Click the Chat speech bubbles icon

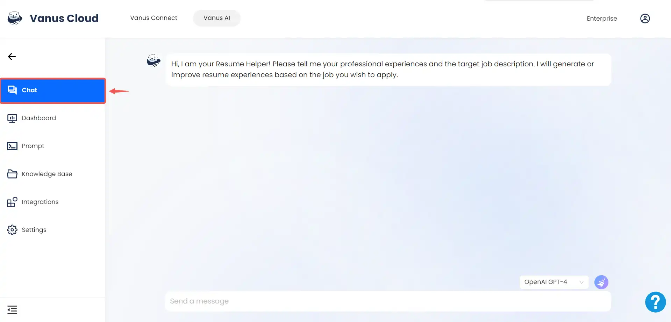(x=12, y=90)
